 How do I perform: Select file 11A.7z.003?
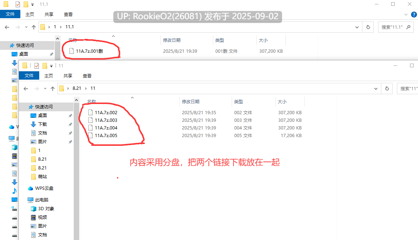click(x=106, y=120)
